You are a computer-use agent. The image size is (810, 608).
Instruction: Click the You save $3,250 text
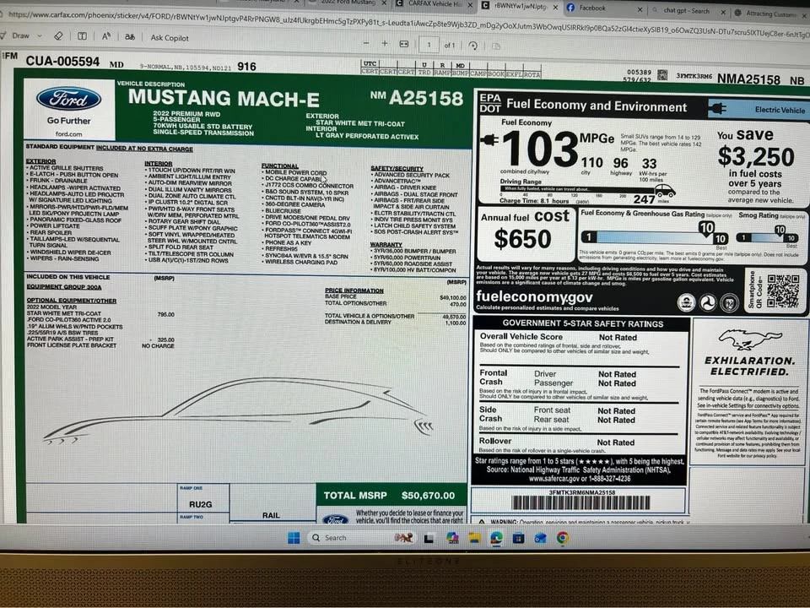pos(755,147)
